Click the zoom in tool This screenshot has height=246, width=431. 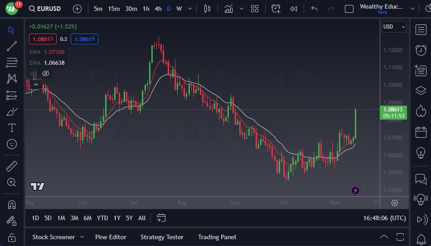click(x=12, y=183)
